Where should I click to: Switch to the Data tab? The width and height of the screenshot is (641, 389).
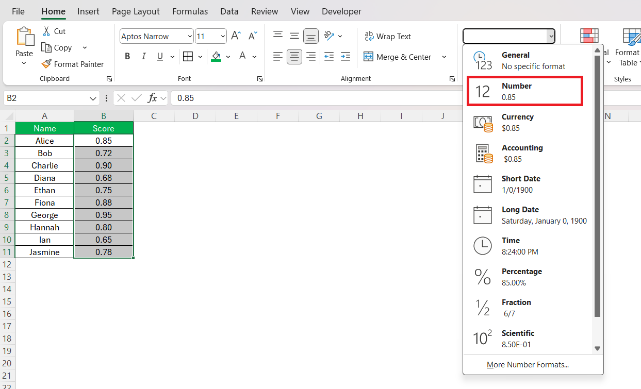(x=229, y=11)
